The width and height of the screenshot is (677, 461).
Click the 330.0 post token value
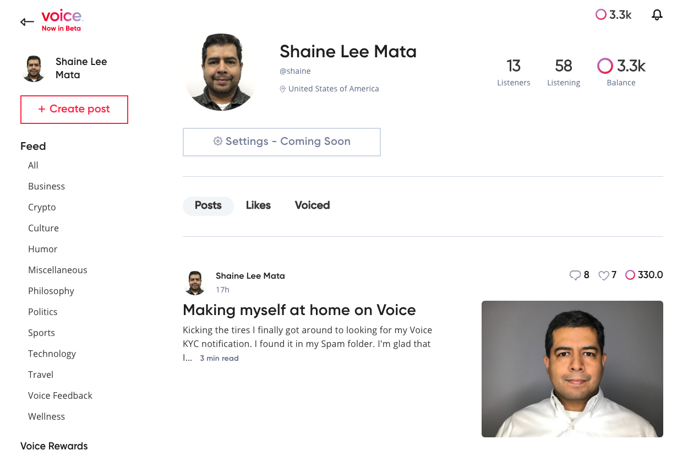coord(651,275)
